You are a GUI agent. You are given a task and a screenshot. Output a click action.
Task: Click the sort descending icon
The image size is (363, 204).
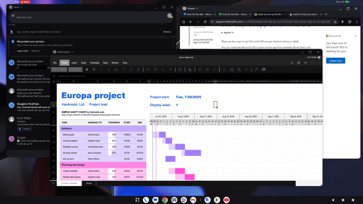(239, 69)
